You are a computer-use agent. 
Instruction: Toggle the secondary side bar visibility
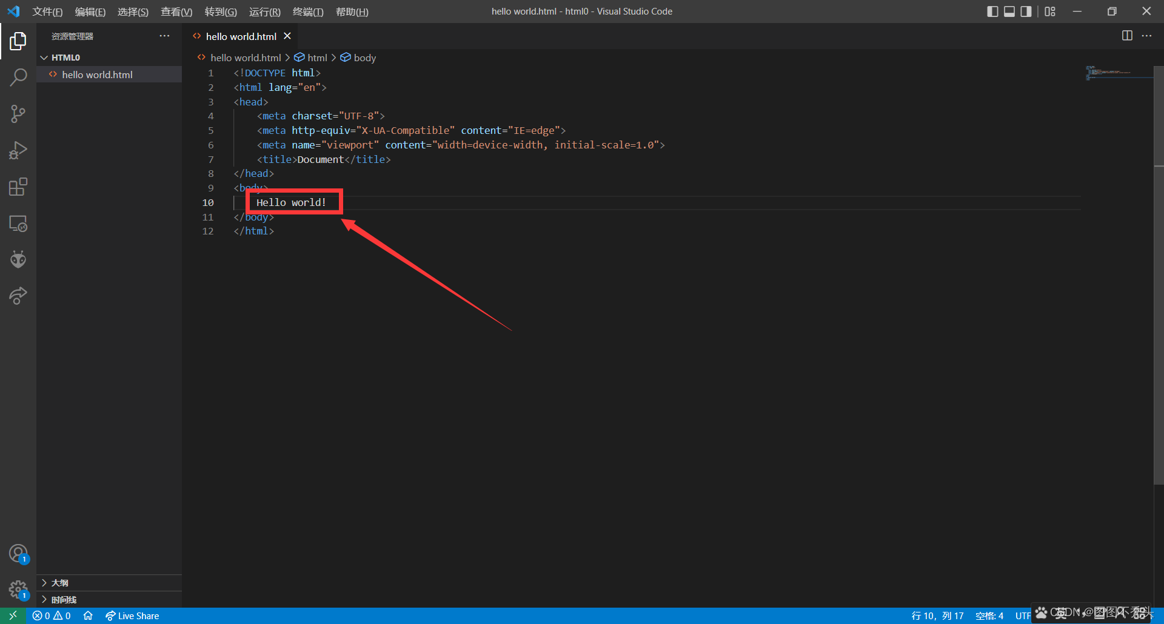tap(1026, 12)
